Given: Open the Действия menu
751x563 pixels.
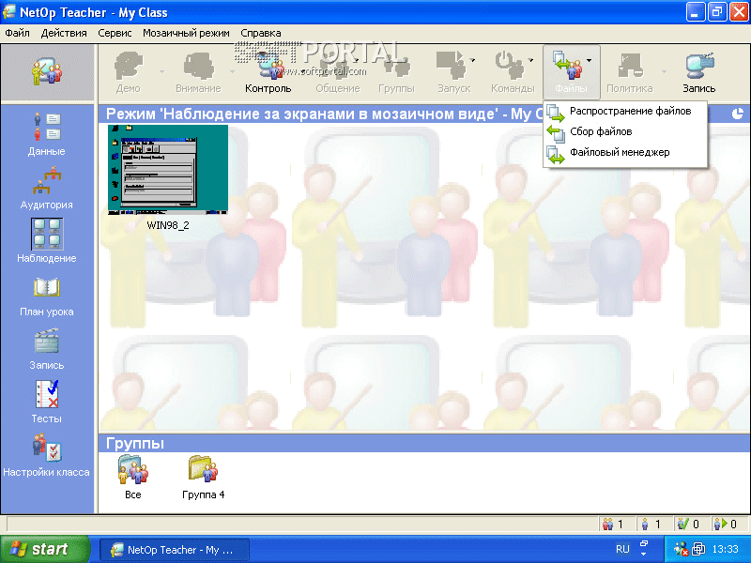Looking at the screenshot, I should click(x=64, y=33).
